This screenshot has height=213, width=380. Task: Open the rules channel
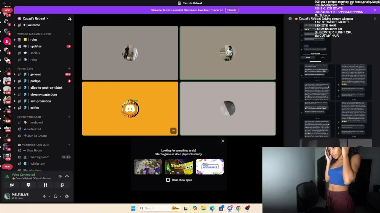point(44,40)
